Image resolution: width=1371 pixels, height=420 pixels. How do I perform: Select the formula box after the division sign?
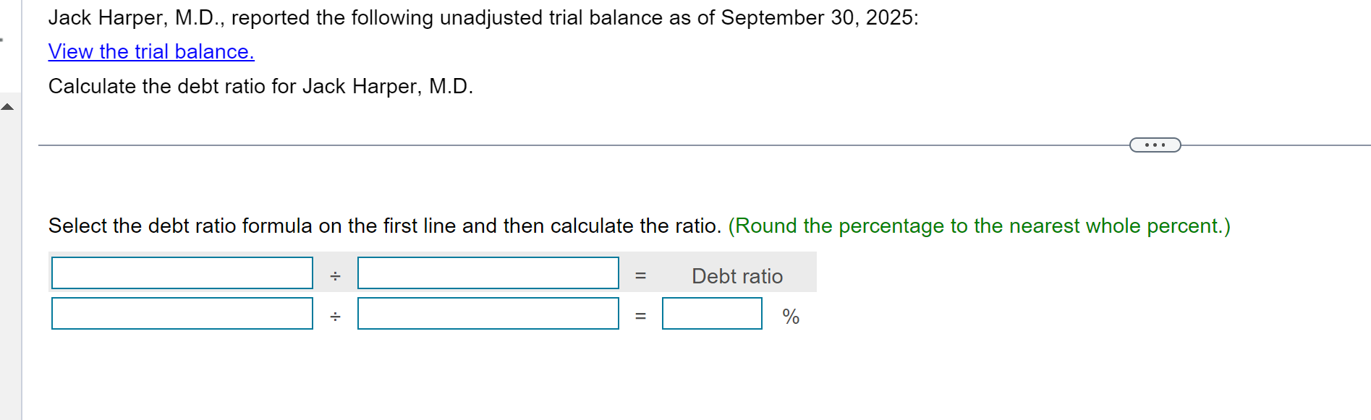tap(487, 273)
